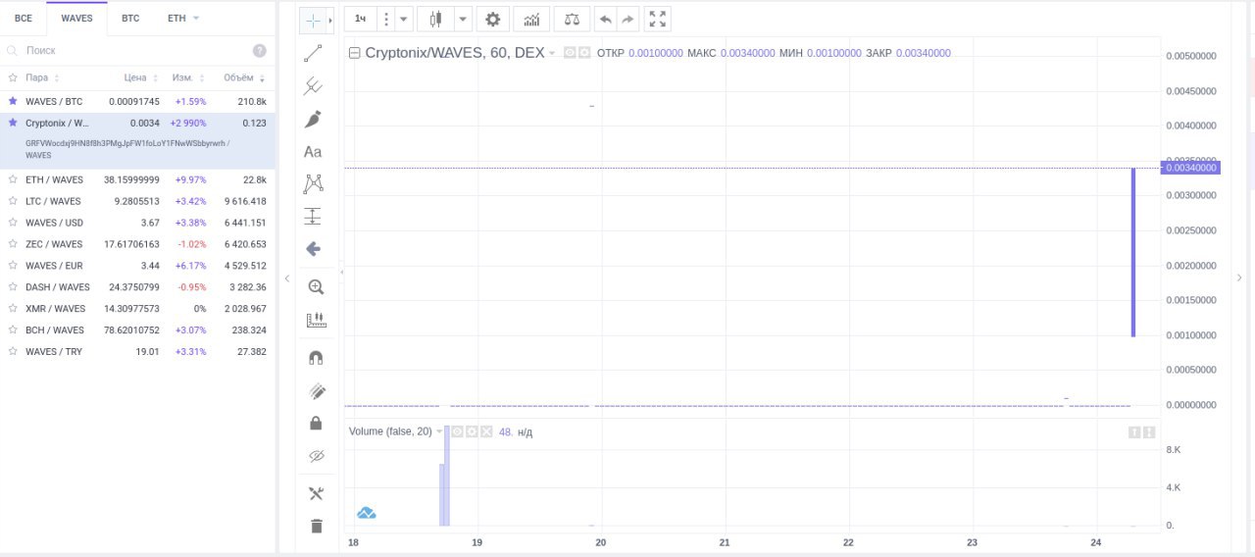This screenshot has height=557, width=1255.
Task: Hide all drawing tools eye icon
Action: click(x=316, y=456)
